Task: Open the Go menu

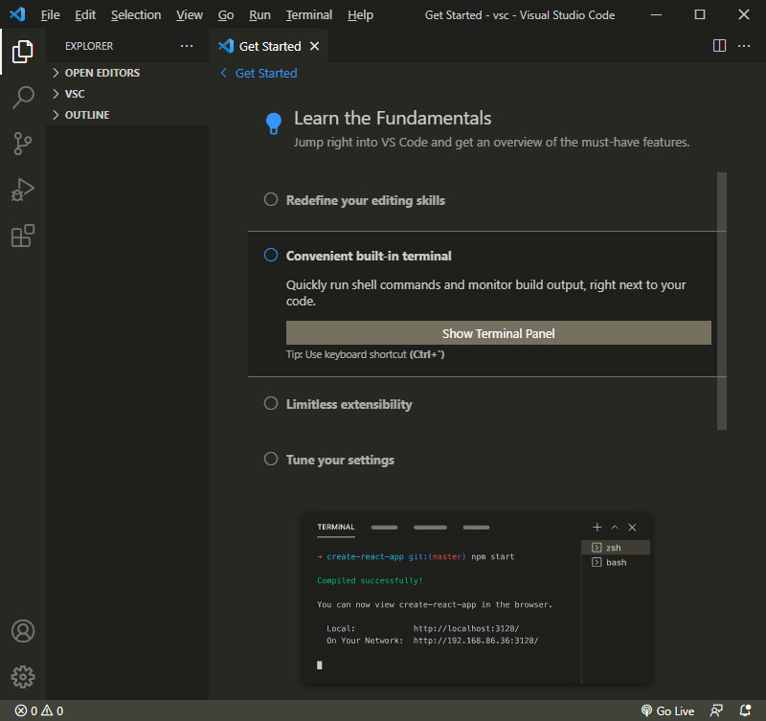Action: pyautogui.click(x=226, y=15)
